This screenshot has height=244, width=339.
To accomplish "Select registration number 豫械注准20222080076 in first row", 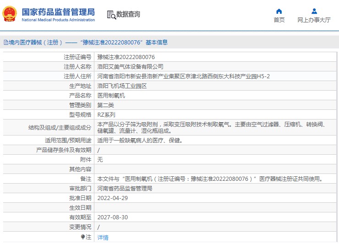I will (126, 57).
